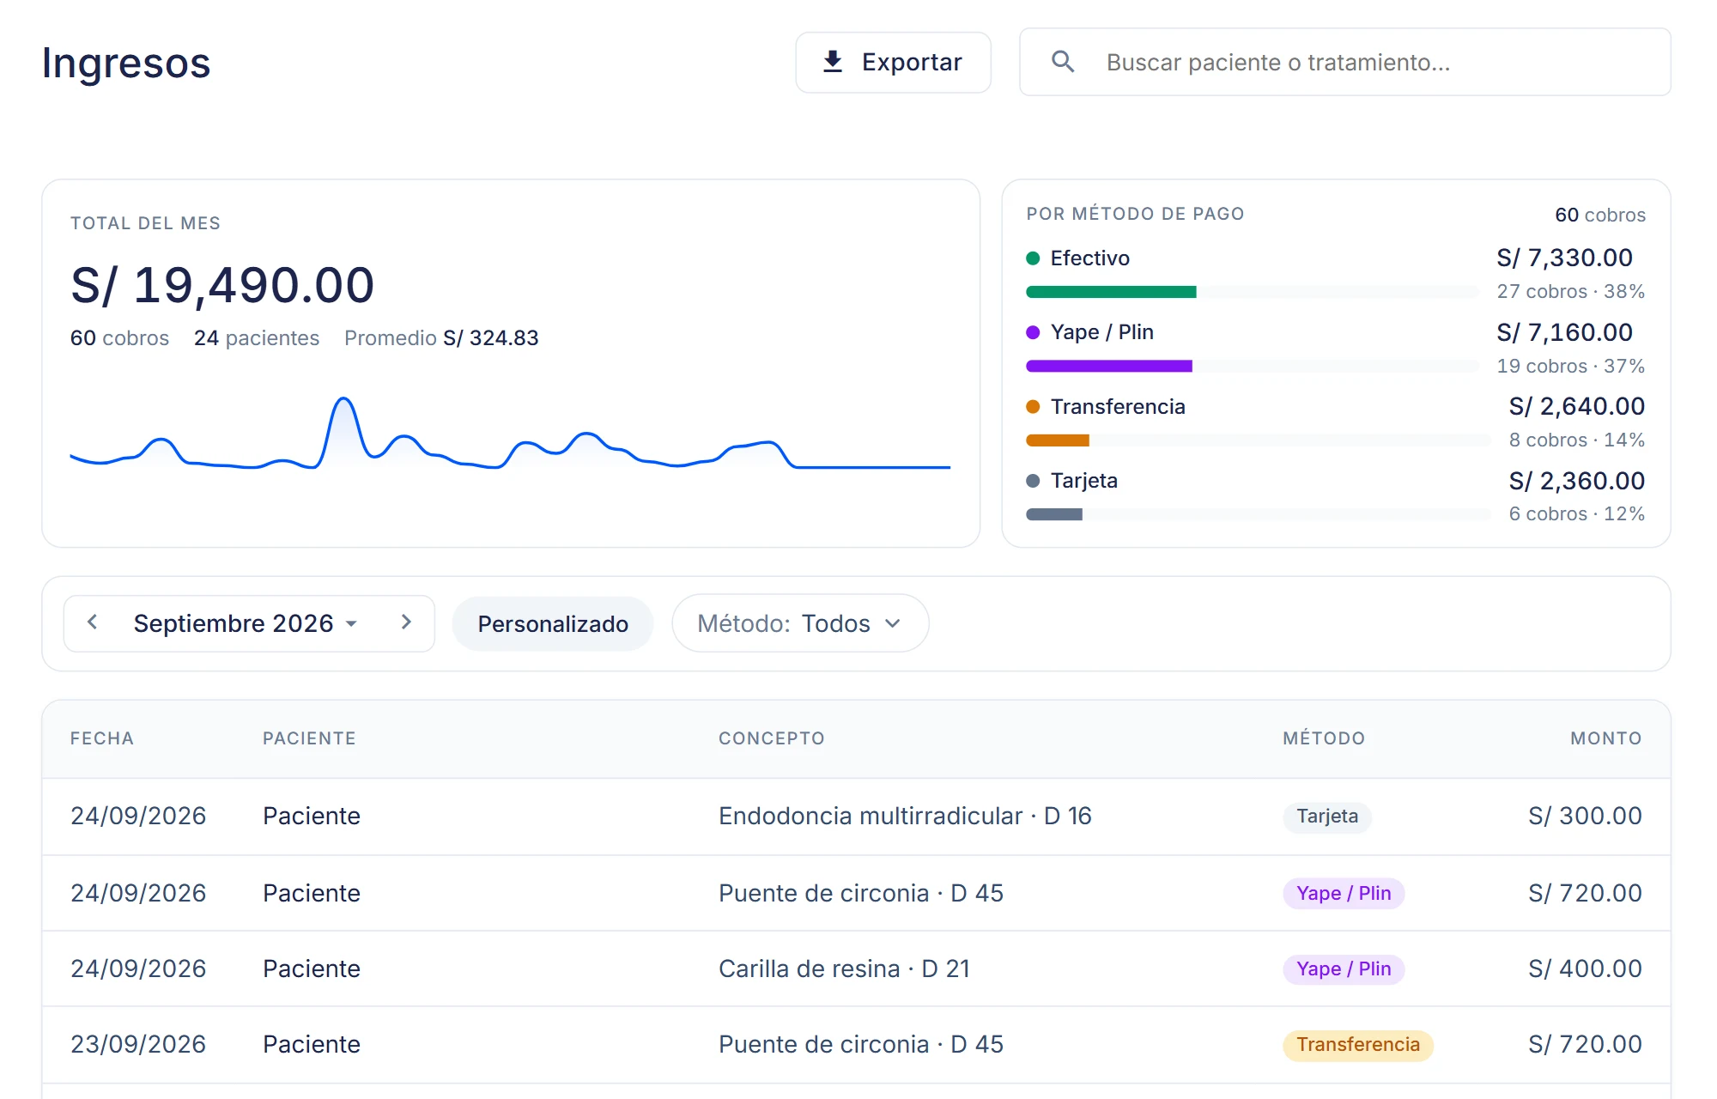This screenshot has height=1099, width=1717.
Task: Click the gray Tarjeta color dot
Action: coord(1033,481)
